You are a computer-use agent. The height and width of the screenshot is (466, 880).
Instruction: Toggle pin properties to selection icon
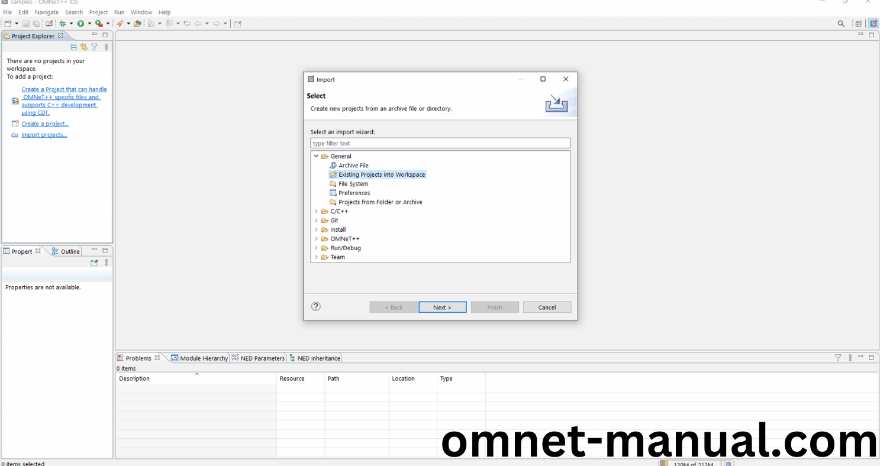click(x=94, y=263)
